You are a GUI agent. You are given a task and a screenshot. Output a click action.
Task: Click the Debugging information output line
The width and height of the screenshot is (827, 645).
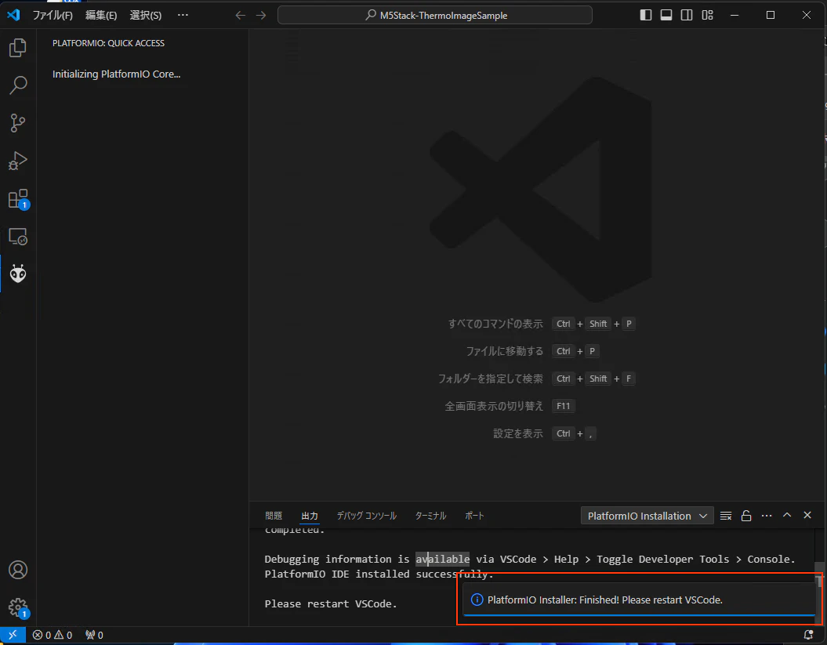coord(530,559)
